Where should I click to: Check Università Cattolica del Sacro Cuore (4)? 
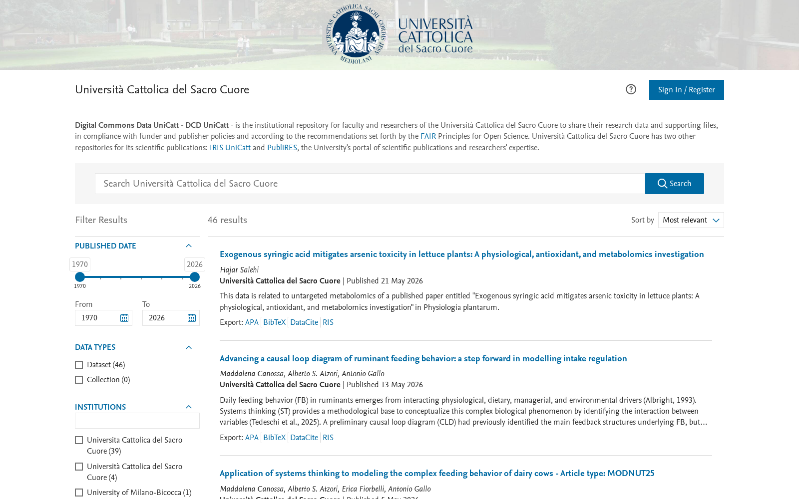tap(79, 467)
